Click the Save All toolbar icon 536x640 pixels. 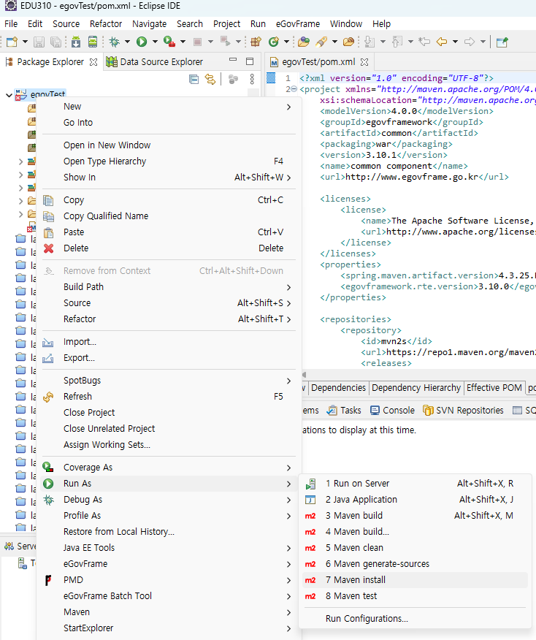[x=55, y=42]
